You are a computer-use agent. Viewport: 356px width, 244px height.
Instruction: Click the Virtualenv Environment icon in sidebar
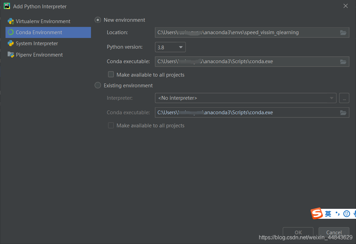(10, 21)
